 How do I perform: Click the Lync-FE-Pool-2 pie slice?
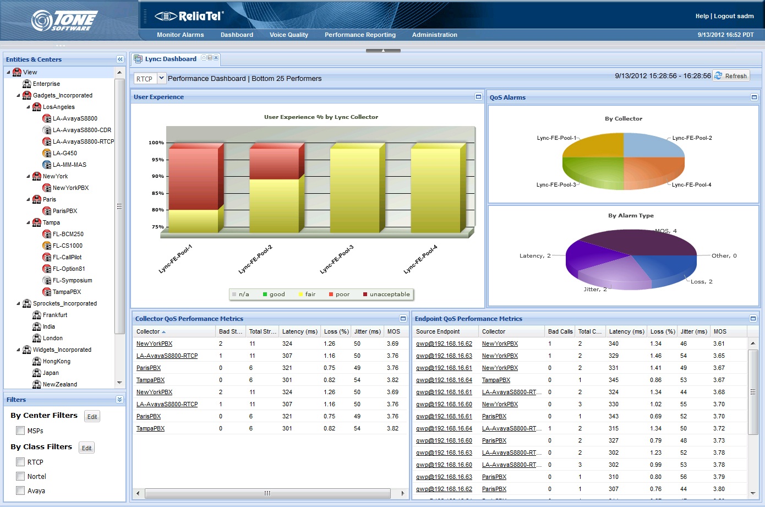tap(653, 146)
